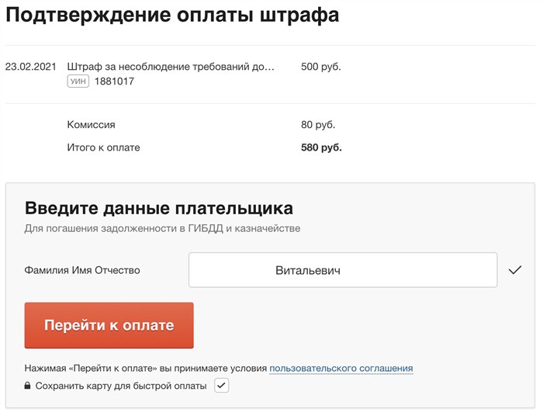Click the commission amount 80 руб.
543x416 pixels.
coord(318,124)
